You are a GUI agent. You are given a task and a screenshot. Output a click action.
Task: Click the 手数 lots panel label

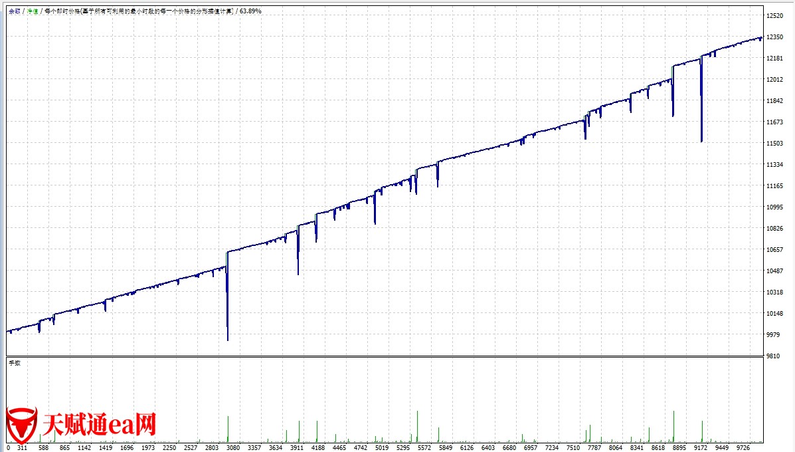tap(14, 363)
